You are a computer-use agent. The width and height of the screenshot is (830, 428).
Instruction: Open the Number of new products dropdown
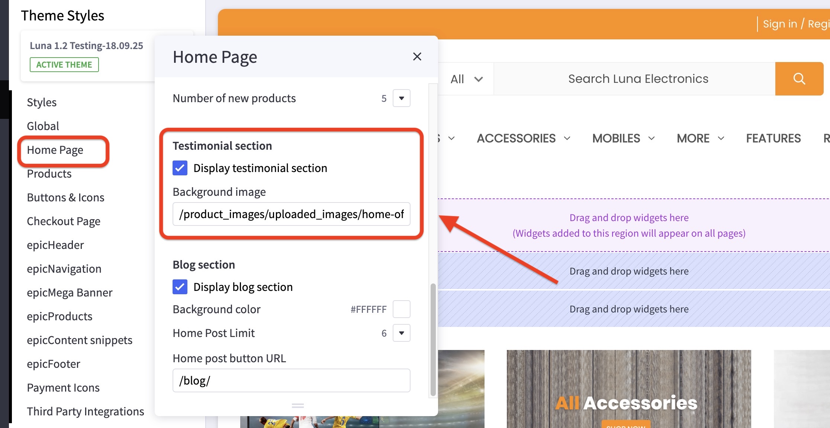point(401,98)
